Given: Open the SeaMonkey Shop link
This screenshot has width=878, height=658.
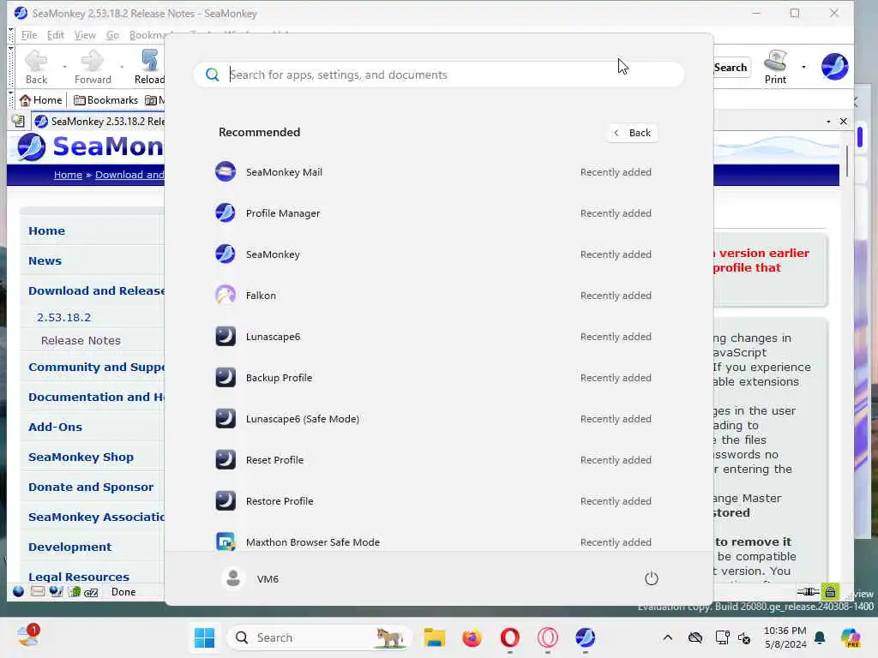Looking at the screenshot, I should tap(81, 458).
